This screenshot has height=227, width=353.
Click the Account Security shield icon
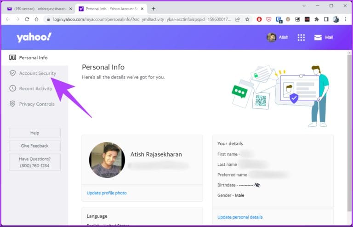[12, 73]
